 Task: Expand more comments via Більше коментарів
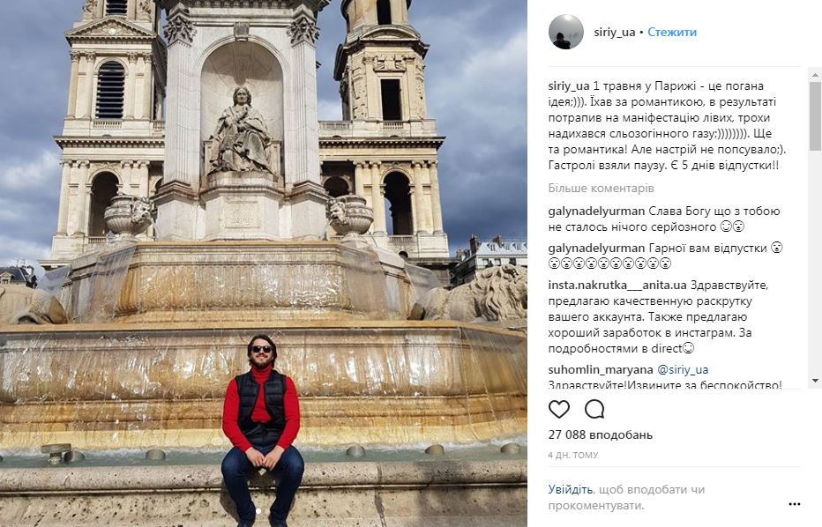601,188
